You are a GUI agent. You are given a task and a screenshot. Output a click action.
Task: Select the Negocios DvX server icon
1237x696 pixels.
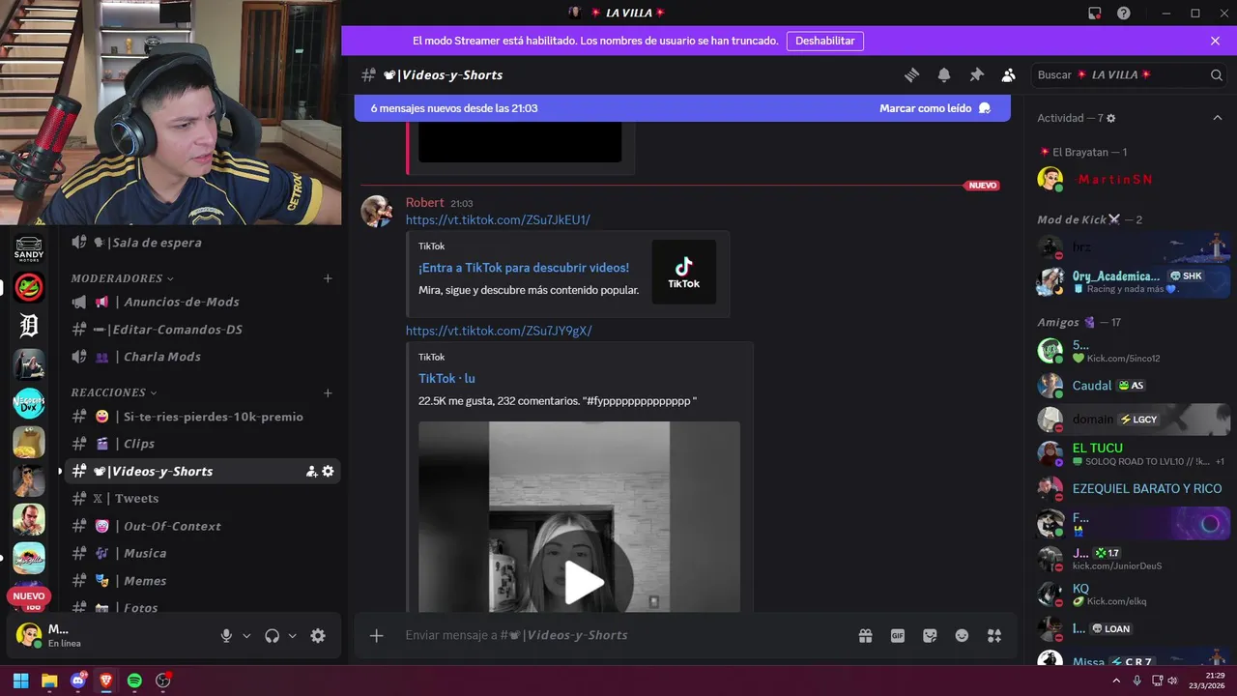click(x=29, y=403)
